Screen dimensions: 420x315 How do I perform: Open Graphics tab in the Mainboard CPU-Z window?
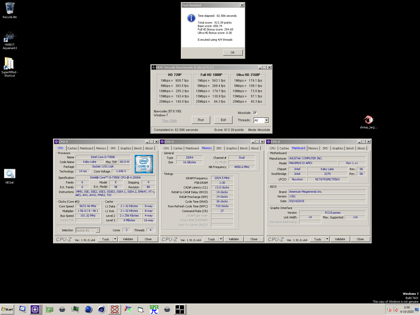coord(338,148)
